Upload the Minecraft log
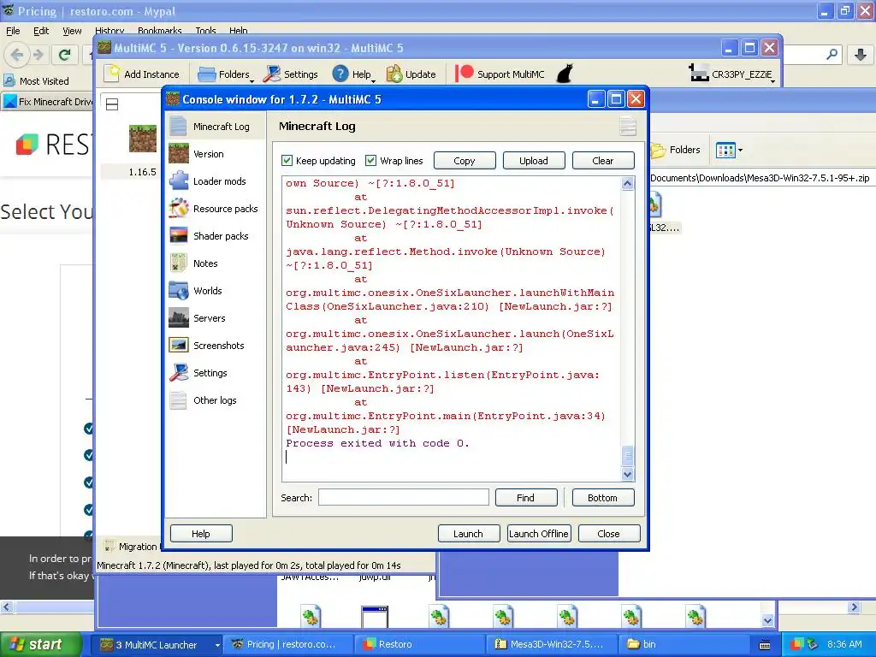Image resolution: width=876 pixels, height=657 pixels. click(534, 161)
